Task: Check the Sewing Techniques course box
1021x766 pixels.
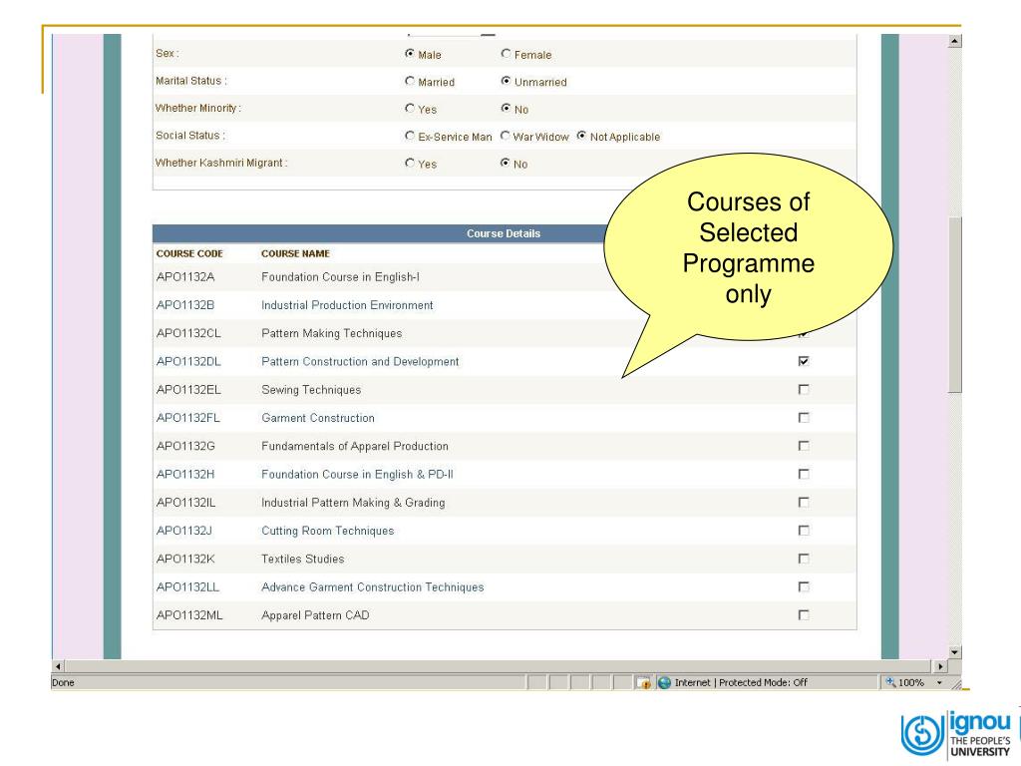Action: [804, 390]
